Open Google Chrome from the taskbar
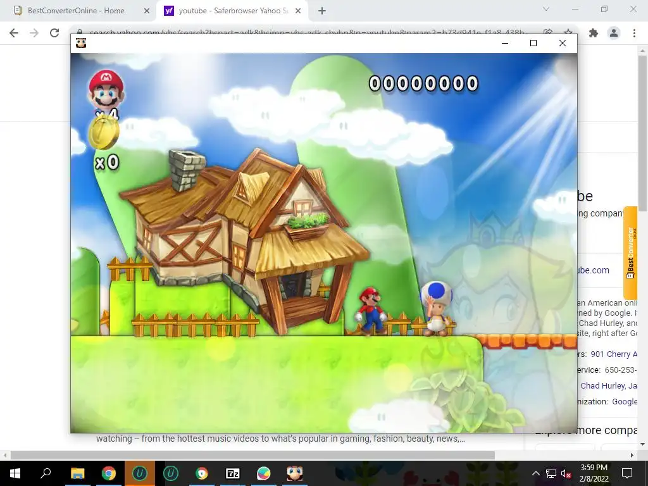Screen dimensions: 648x486 coord(109,473)
